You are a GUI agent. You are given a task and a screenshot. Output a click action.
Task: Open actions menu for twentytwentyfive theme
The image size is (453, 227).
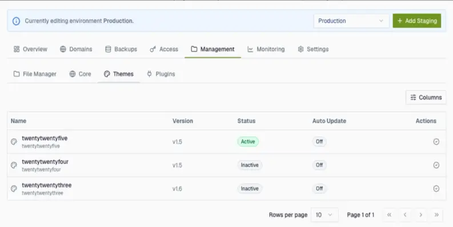click(436, 141)
